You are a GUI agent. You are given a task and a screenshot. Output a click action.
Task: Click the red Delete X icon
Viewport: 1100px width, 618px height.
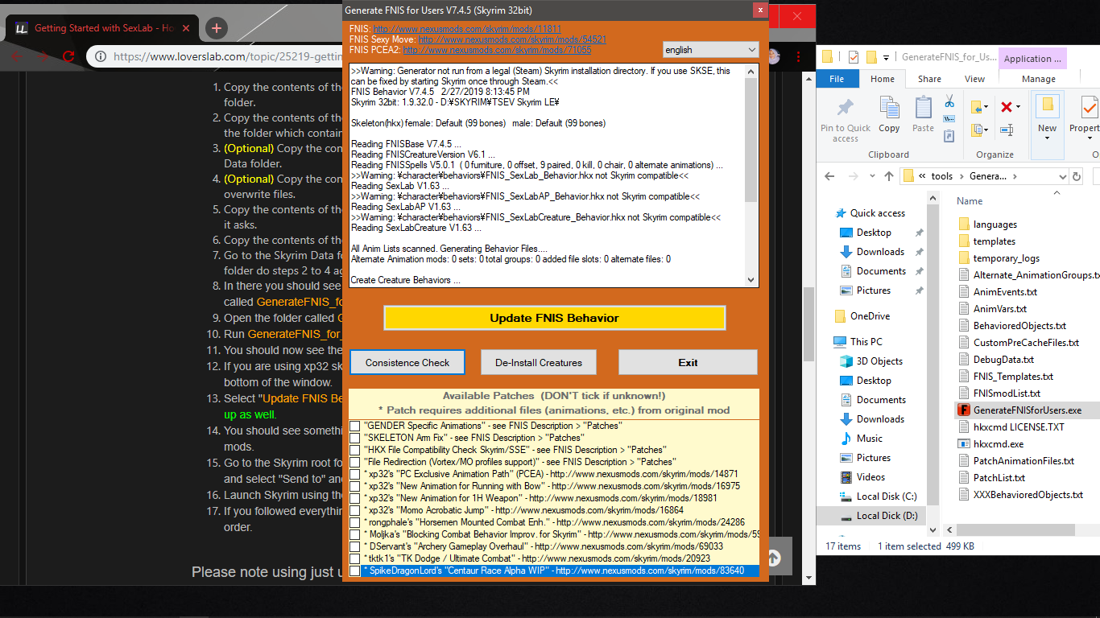tap(1006, 106)
